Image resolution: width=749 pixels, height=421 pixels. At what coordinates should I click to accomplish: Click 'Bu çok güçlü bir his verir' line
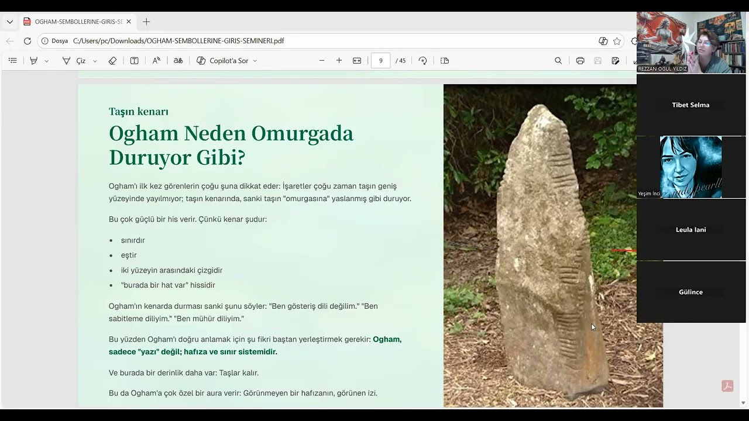click(x=188, y=219)
